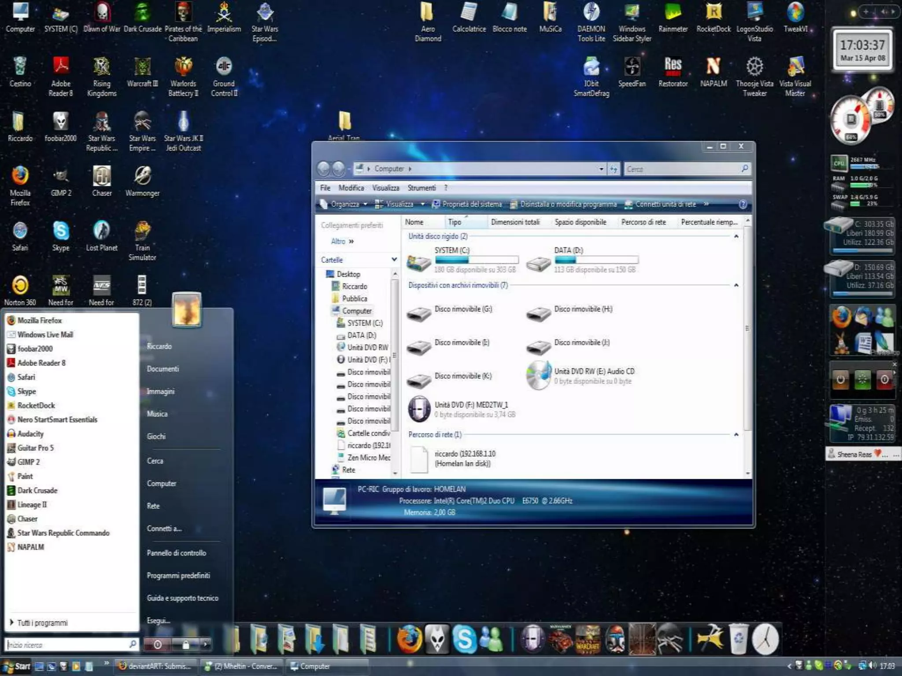Open the recycle bin icon in the dock

click(739, 639)
